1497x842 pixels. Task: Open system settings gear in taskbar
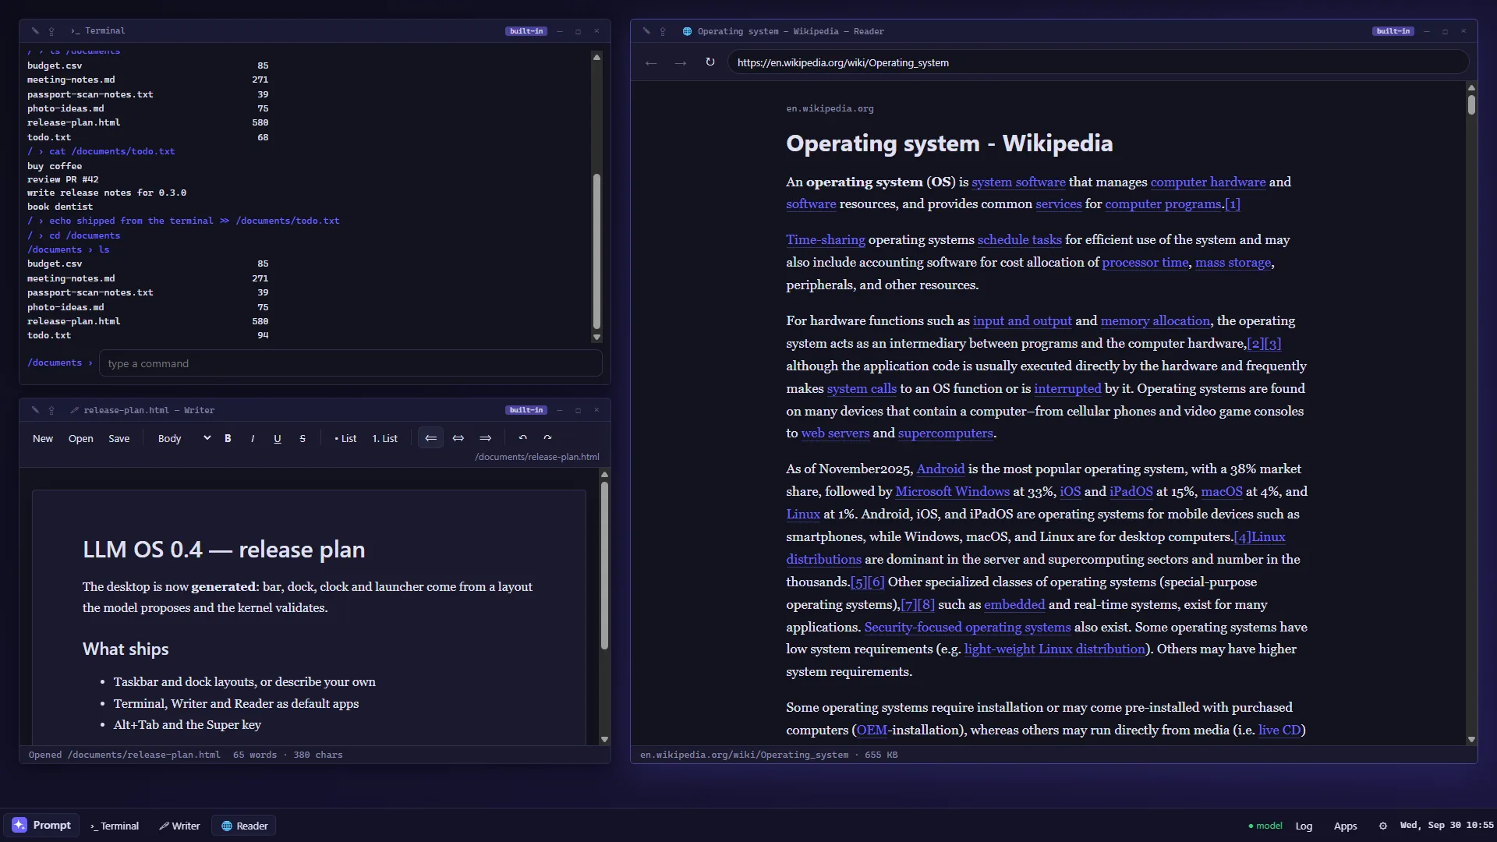pos(1382,826)
